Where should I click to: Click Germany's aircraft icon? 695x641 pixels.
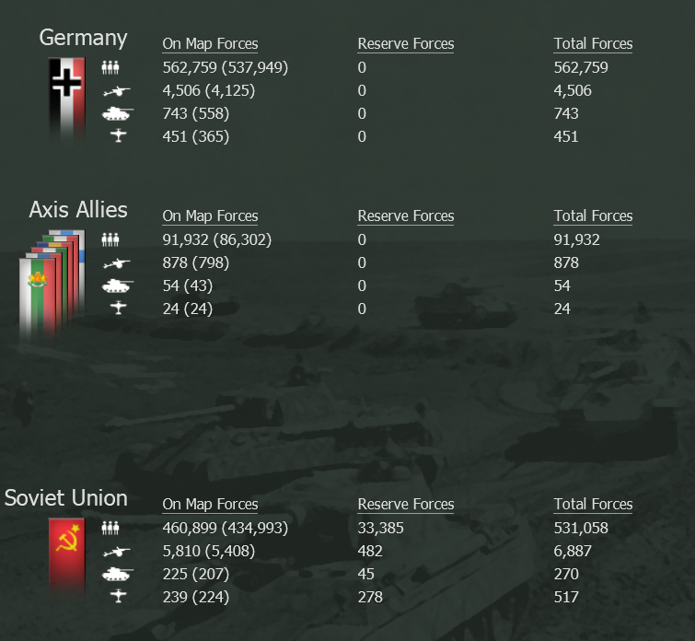tap(119, 135)
